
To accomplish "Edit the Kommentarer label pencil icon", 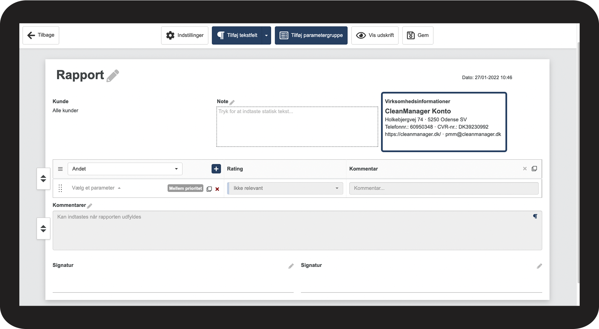I will pyautogui.click(x=89, y=206).
